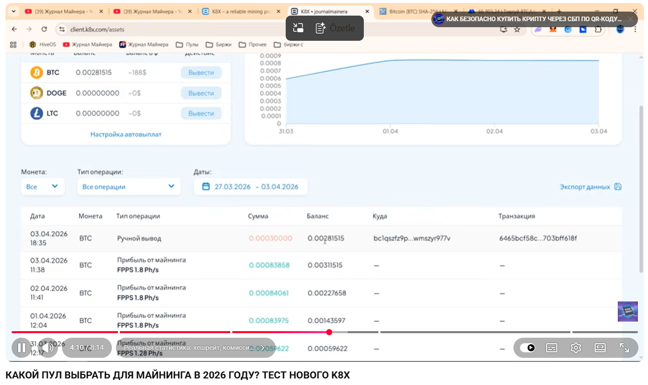Click the channel watermark thumbnail

click(x=628, y=312)
